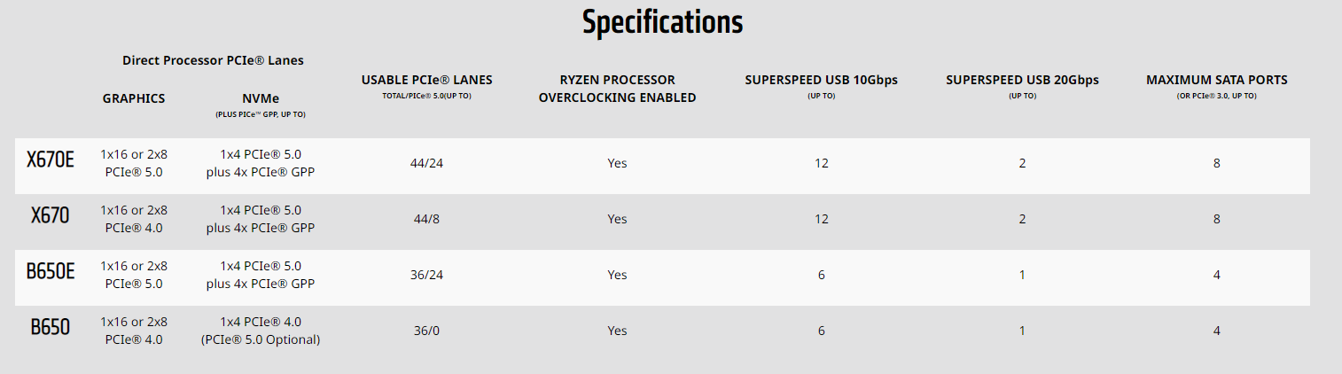Screen dimensions: 1342x374
Task: Click the SUPERSPEED USB 10Gbps header
Action: coord(821,80)
